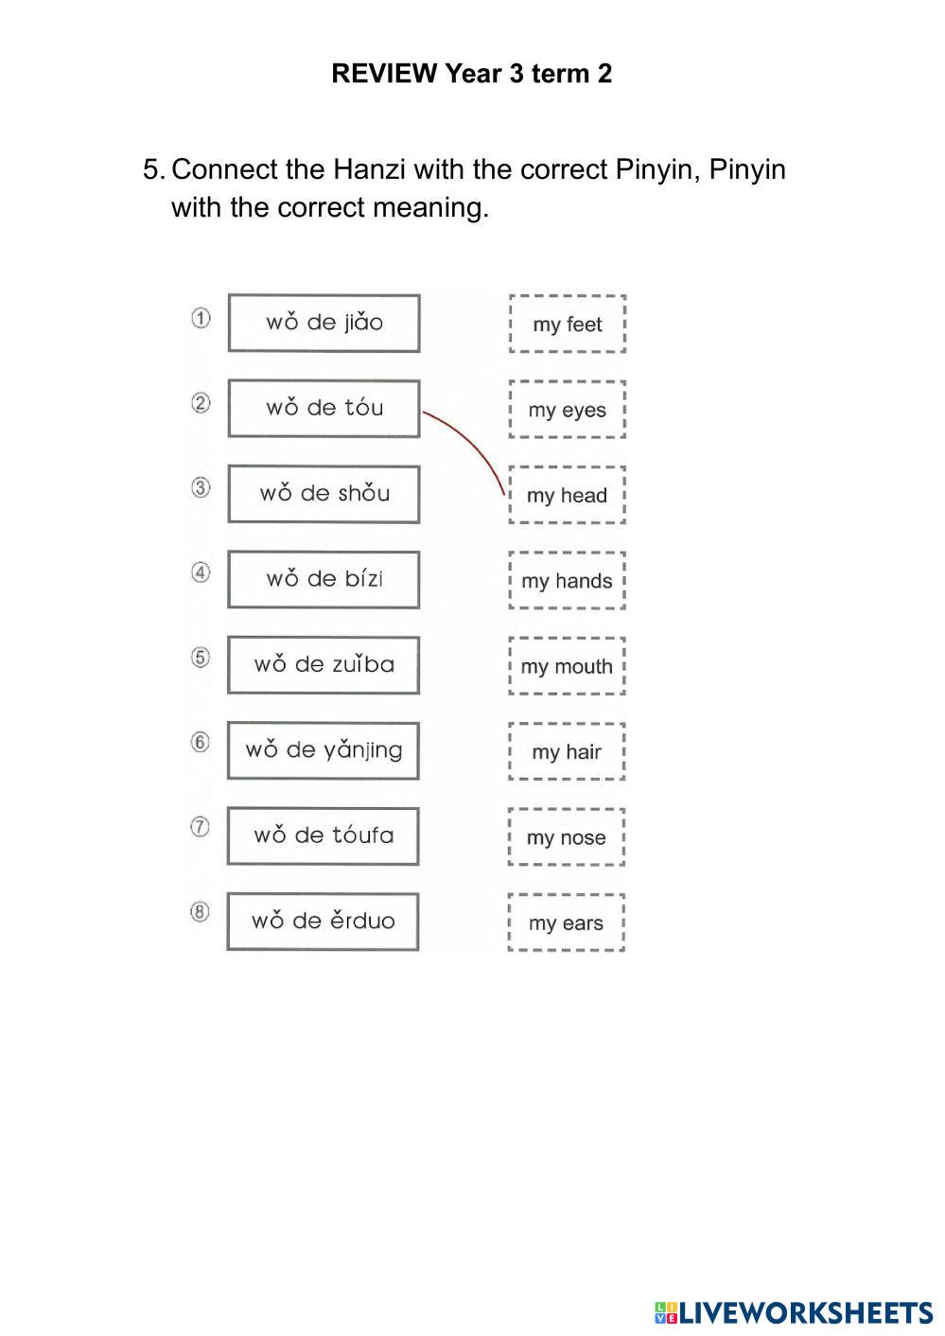Image resolution: width=945 pixels, height=1336 pixels.
Task: Click the "wǒ de shǒu" pinyin box
Action: coord(324,493)
